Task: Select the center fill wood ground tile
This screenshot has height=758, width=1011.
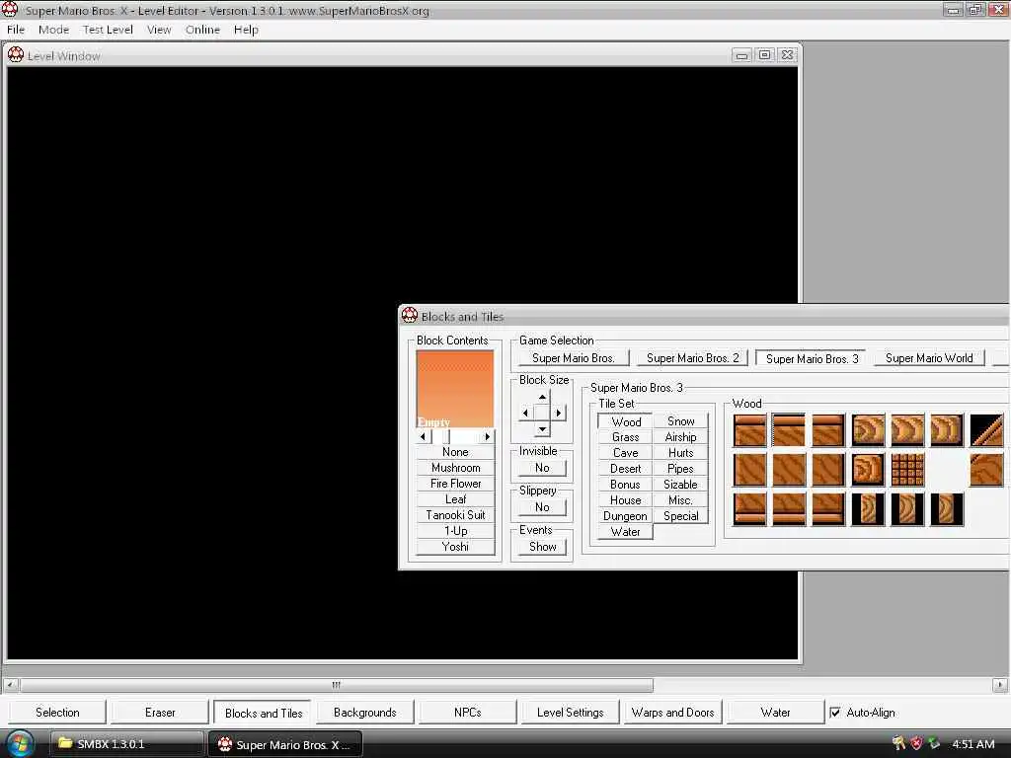Action: click(x=789, y=469)
